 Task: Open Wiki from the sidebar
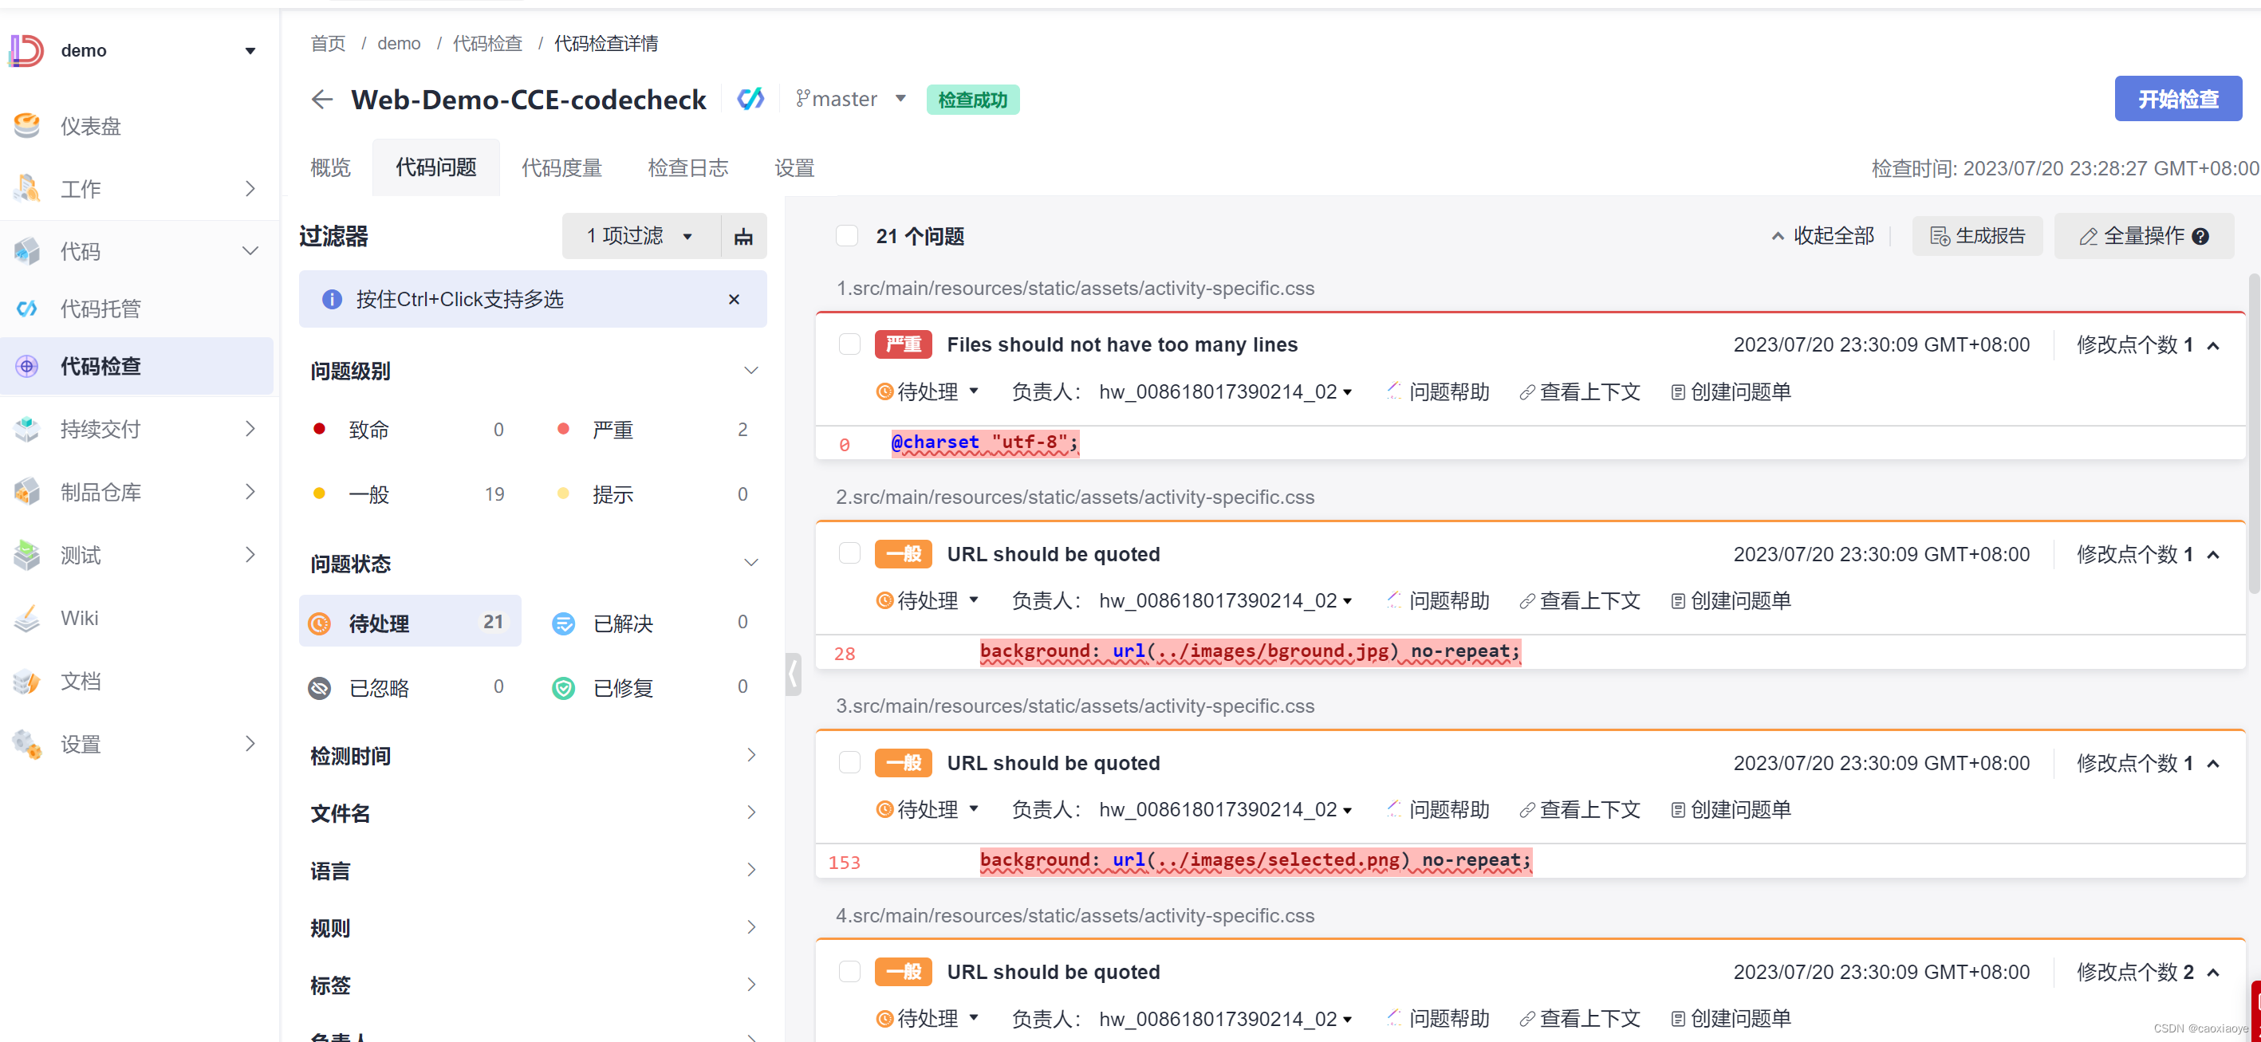[79, 619]
